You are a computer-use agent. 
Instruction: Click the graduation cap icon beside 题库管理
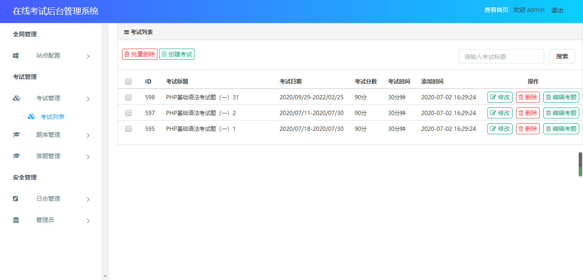[x=16, y=135]
